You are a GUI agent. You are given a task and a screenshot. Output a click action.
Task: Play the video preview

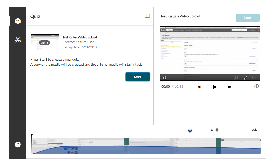pos(214,87)
